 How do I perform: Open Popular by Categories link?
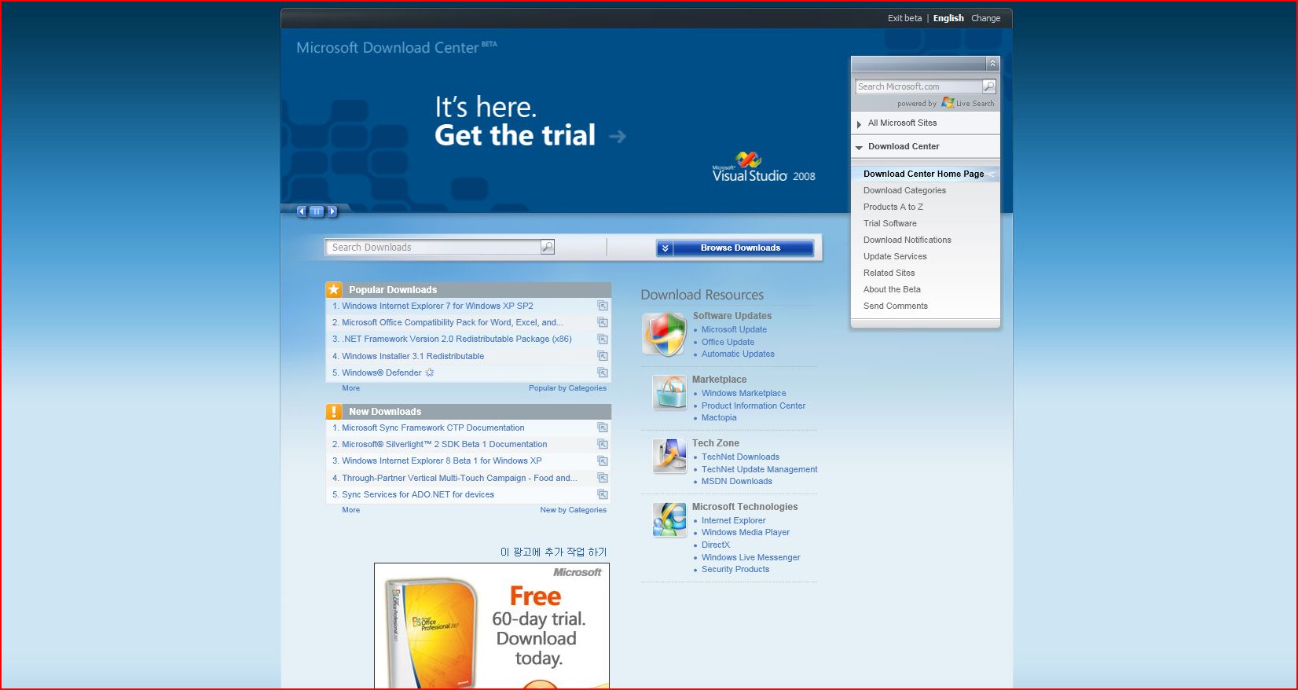tap(567, 388)
